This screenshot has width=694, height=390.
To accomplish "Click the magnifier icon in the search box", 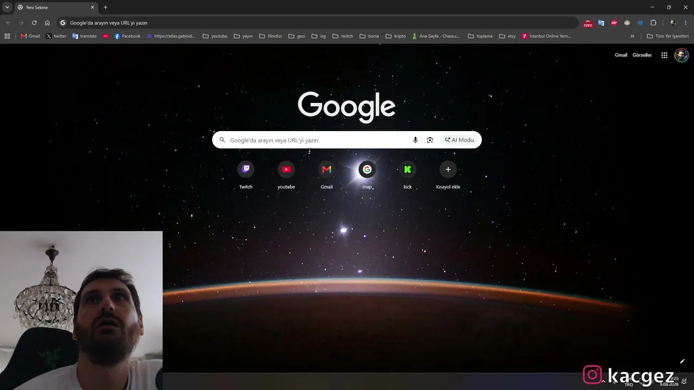I will tap(222, 140).
